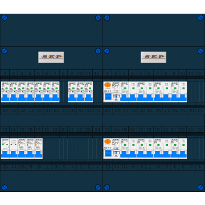Image resolution: width=205 pixels, height=205 pixels.
Task: Click the orange test button on the upper-right RCD
Action: pyautogui.click(x=108, y=85)
